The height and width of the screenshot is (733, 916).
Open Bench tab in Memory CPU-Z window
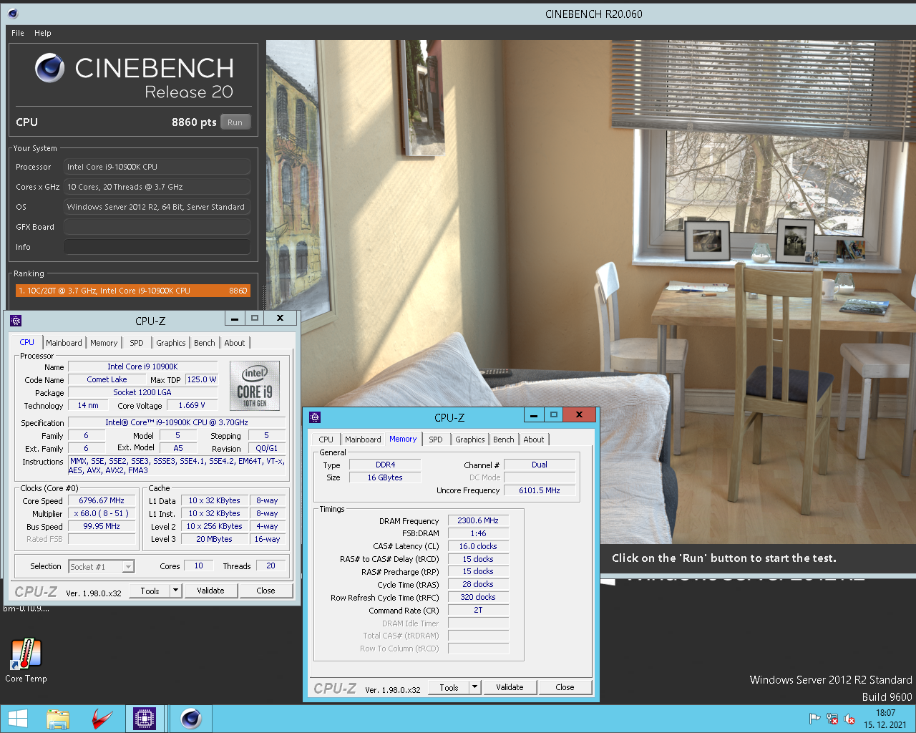click(504, 440)
